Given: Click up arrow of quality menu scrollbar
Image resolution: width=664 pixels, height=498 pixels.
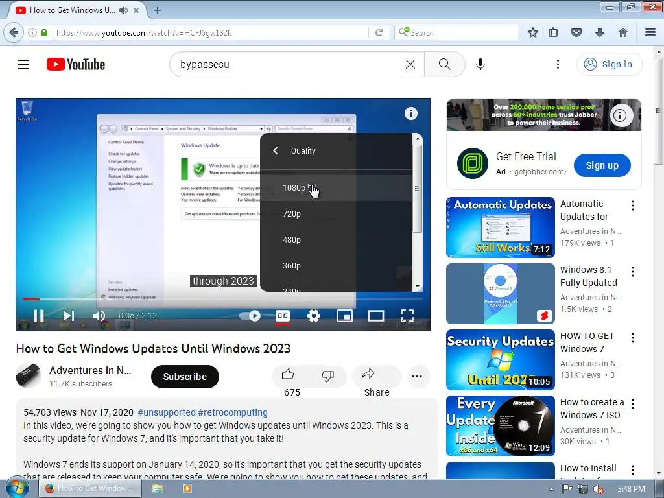Looking at the screenshot, I should pos(418,138).
